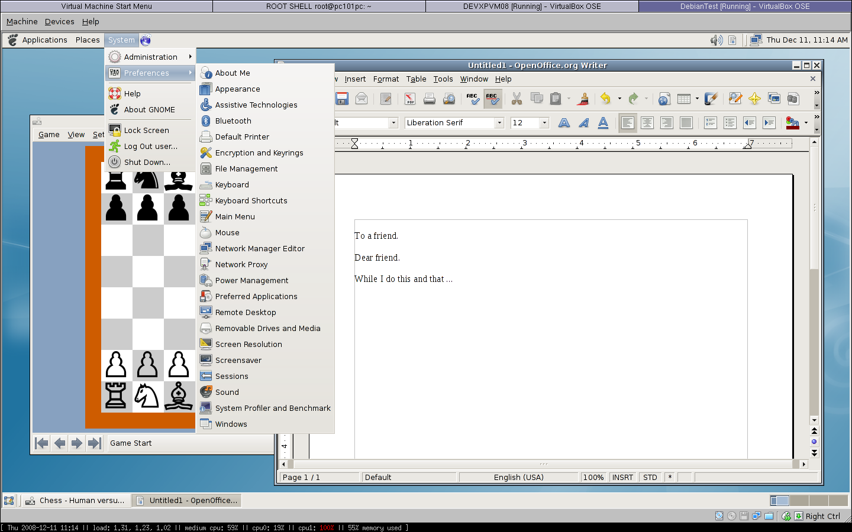
Task: Open the Gallery icon in Writer
Action: click(x=774, y=99)
